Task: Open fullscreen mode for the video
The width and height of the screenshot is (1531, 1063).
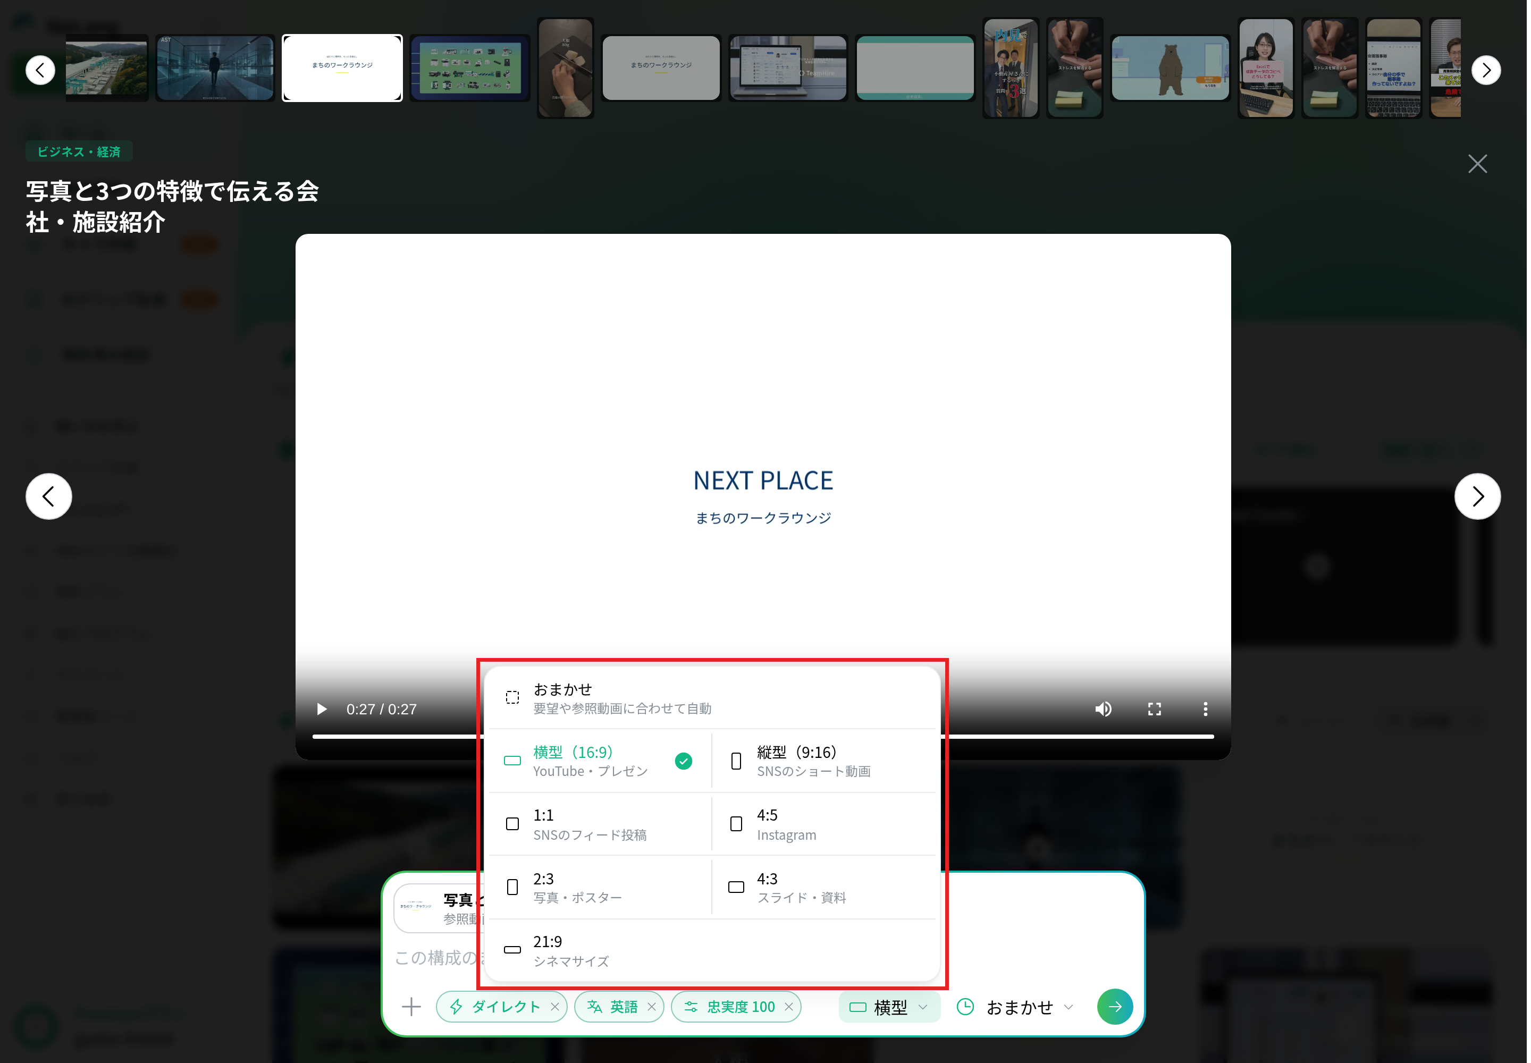Action: point(1154,710)
